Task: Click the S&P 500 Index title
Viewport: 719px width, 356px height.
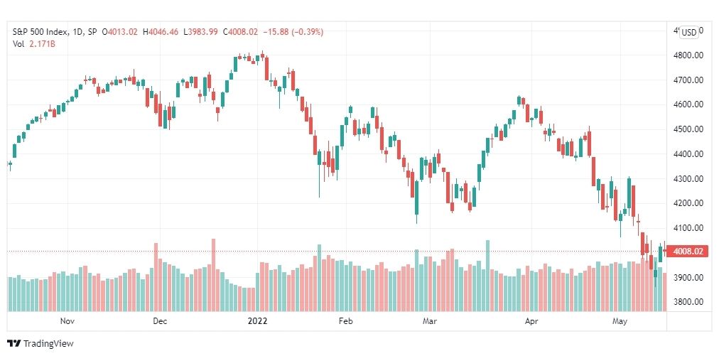Action: (40, 32)
